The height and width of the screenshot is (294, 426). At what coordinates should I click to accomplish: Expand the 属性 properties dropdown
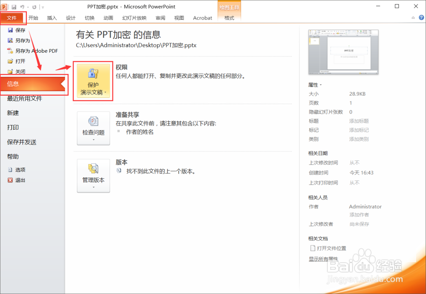[315, 85]
